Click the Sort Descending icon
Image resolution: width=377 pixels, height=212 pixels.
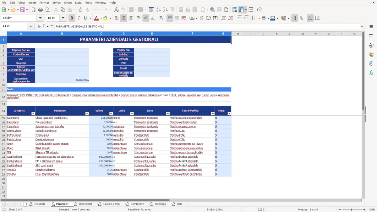pos(166,10)
